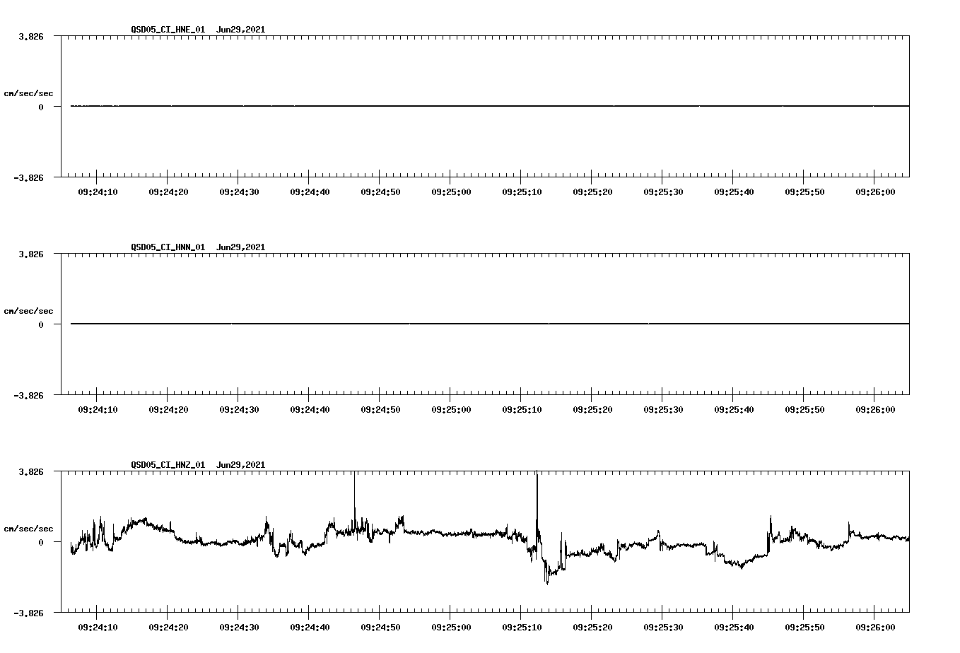The image size is (960, 653).
Task: Click the 09:24:50 time label under HNZ plot
Action: (380, 628)
